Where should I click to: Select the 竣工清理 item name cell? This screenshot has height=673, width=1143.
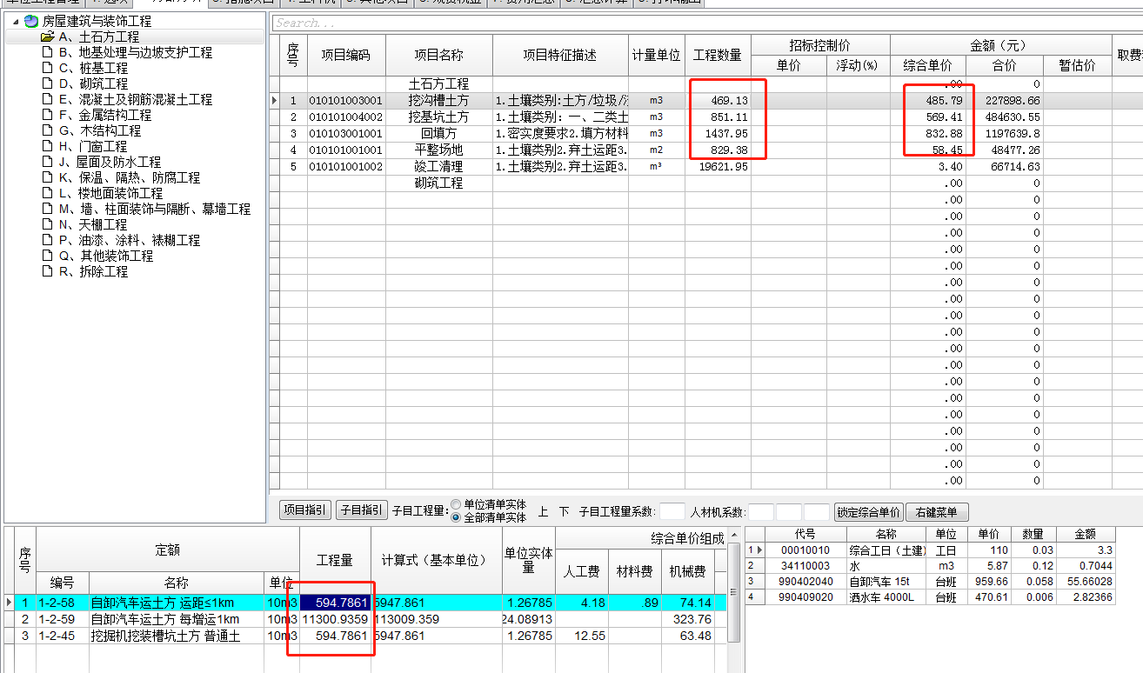439,167
